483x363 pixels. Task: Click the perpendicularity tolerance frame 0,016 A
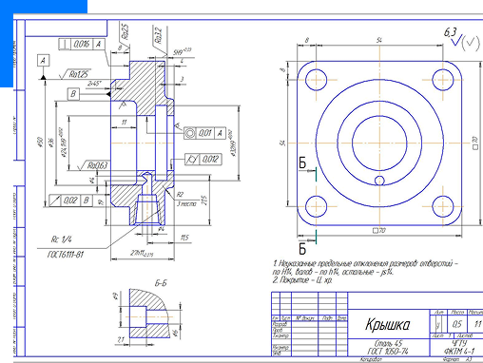point(82,44)
